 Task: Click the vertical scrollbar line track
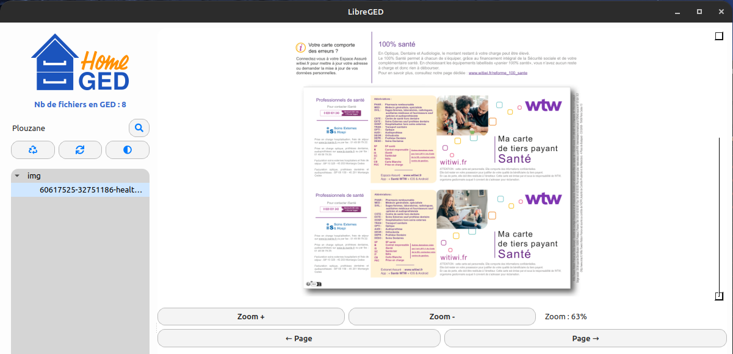pos(719,183)
